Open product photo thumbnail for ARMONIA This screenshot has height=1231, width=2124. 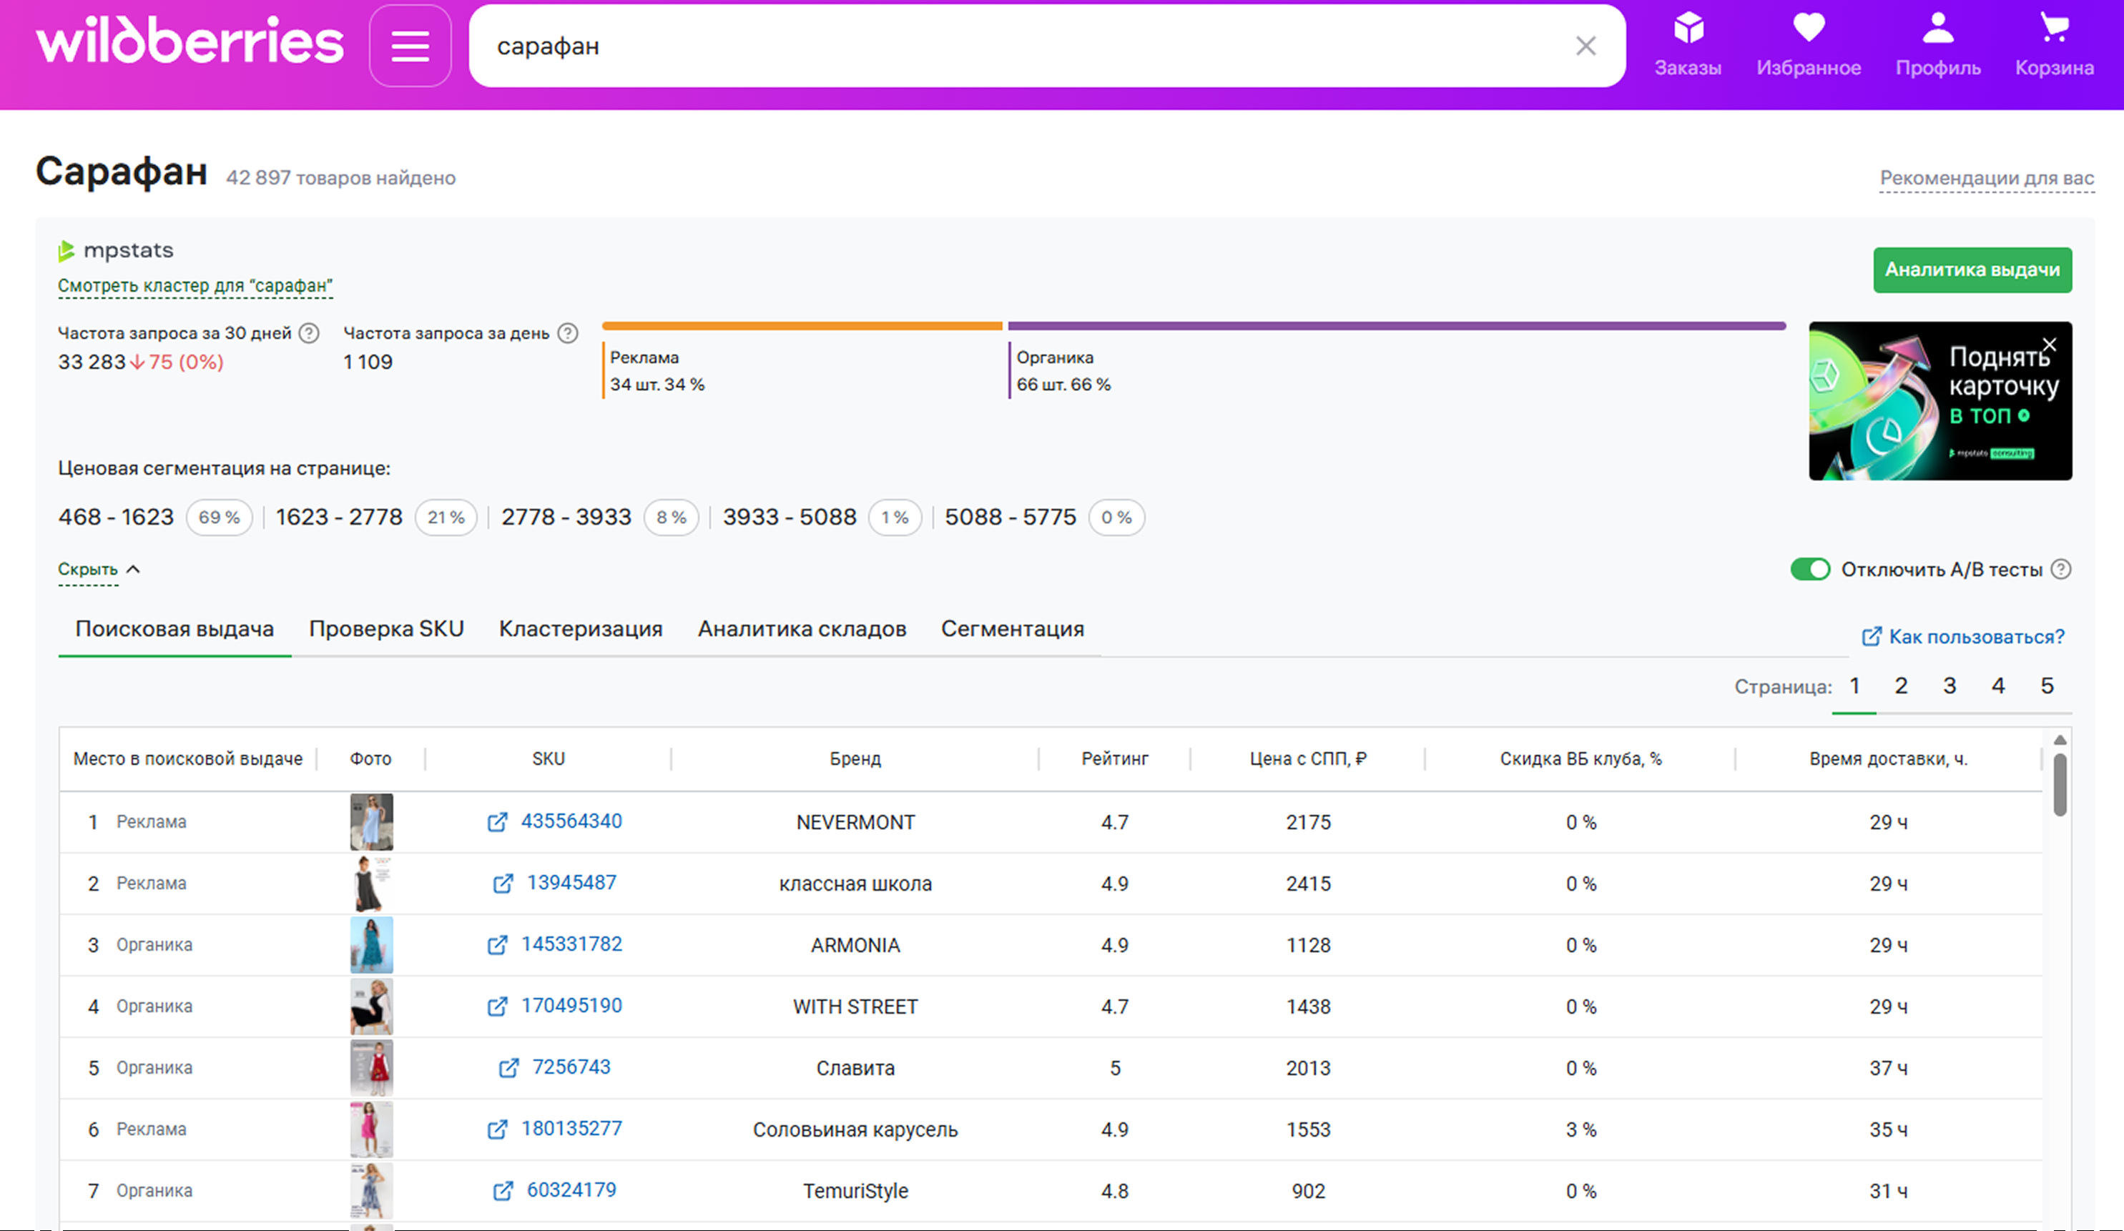371,944
